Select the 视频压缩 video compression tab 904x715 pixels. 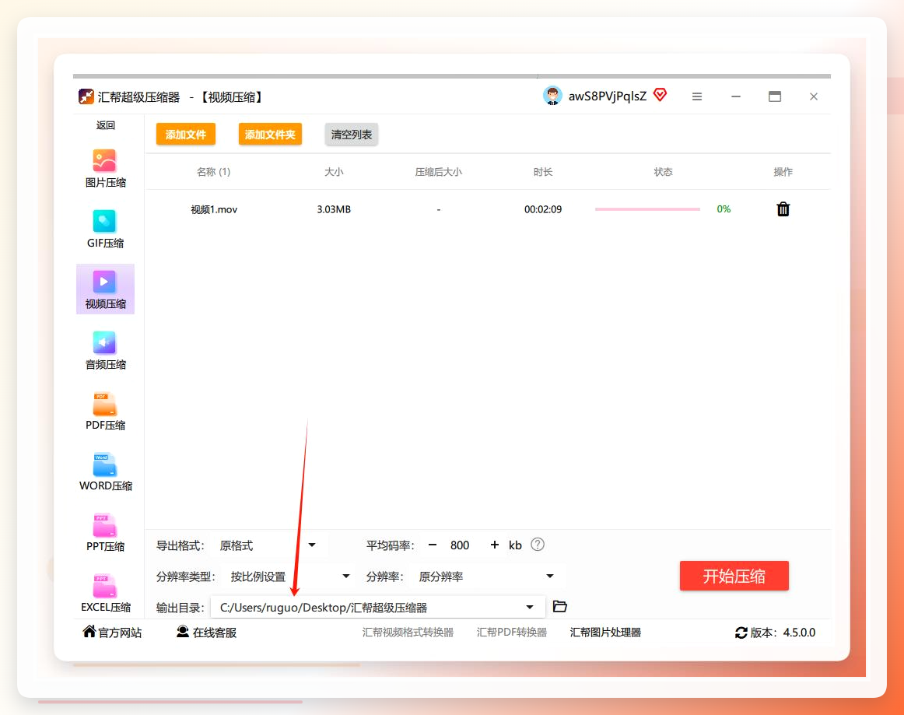pyautogui.click(x=105, y=289)
